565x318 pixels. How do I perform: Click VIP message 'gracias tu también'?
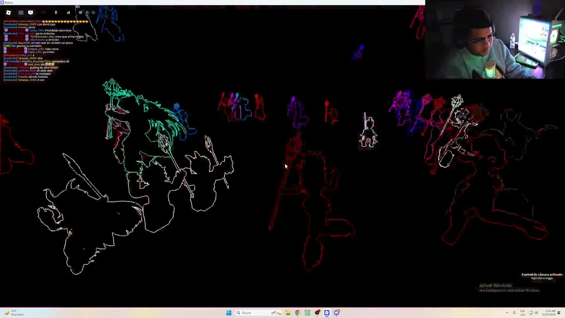tap(29, 46)
